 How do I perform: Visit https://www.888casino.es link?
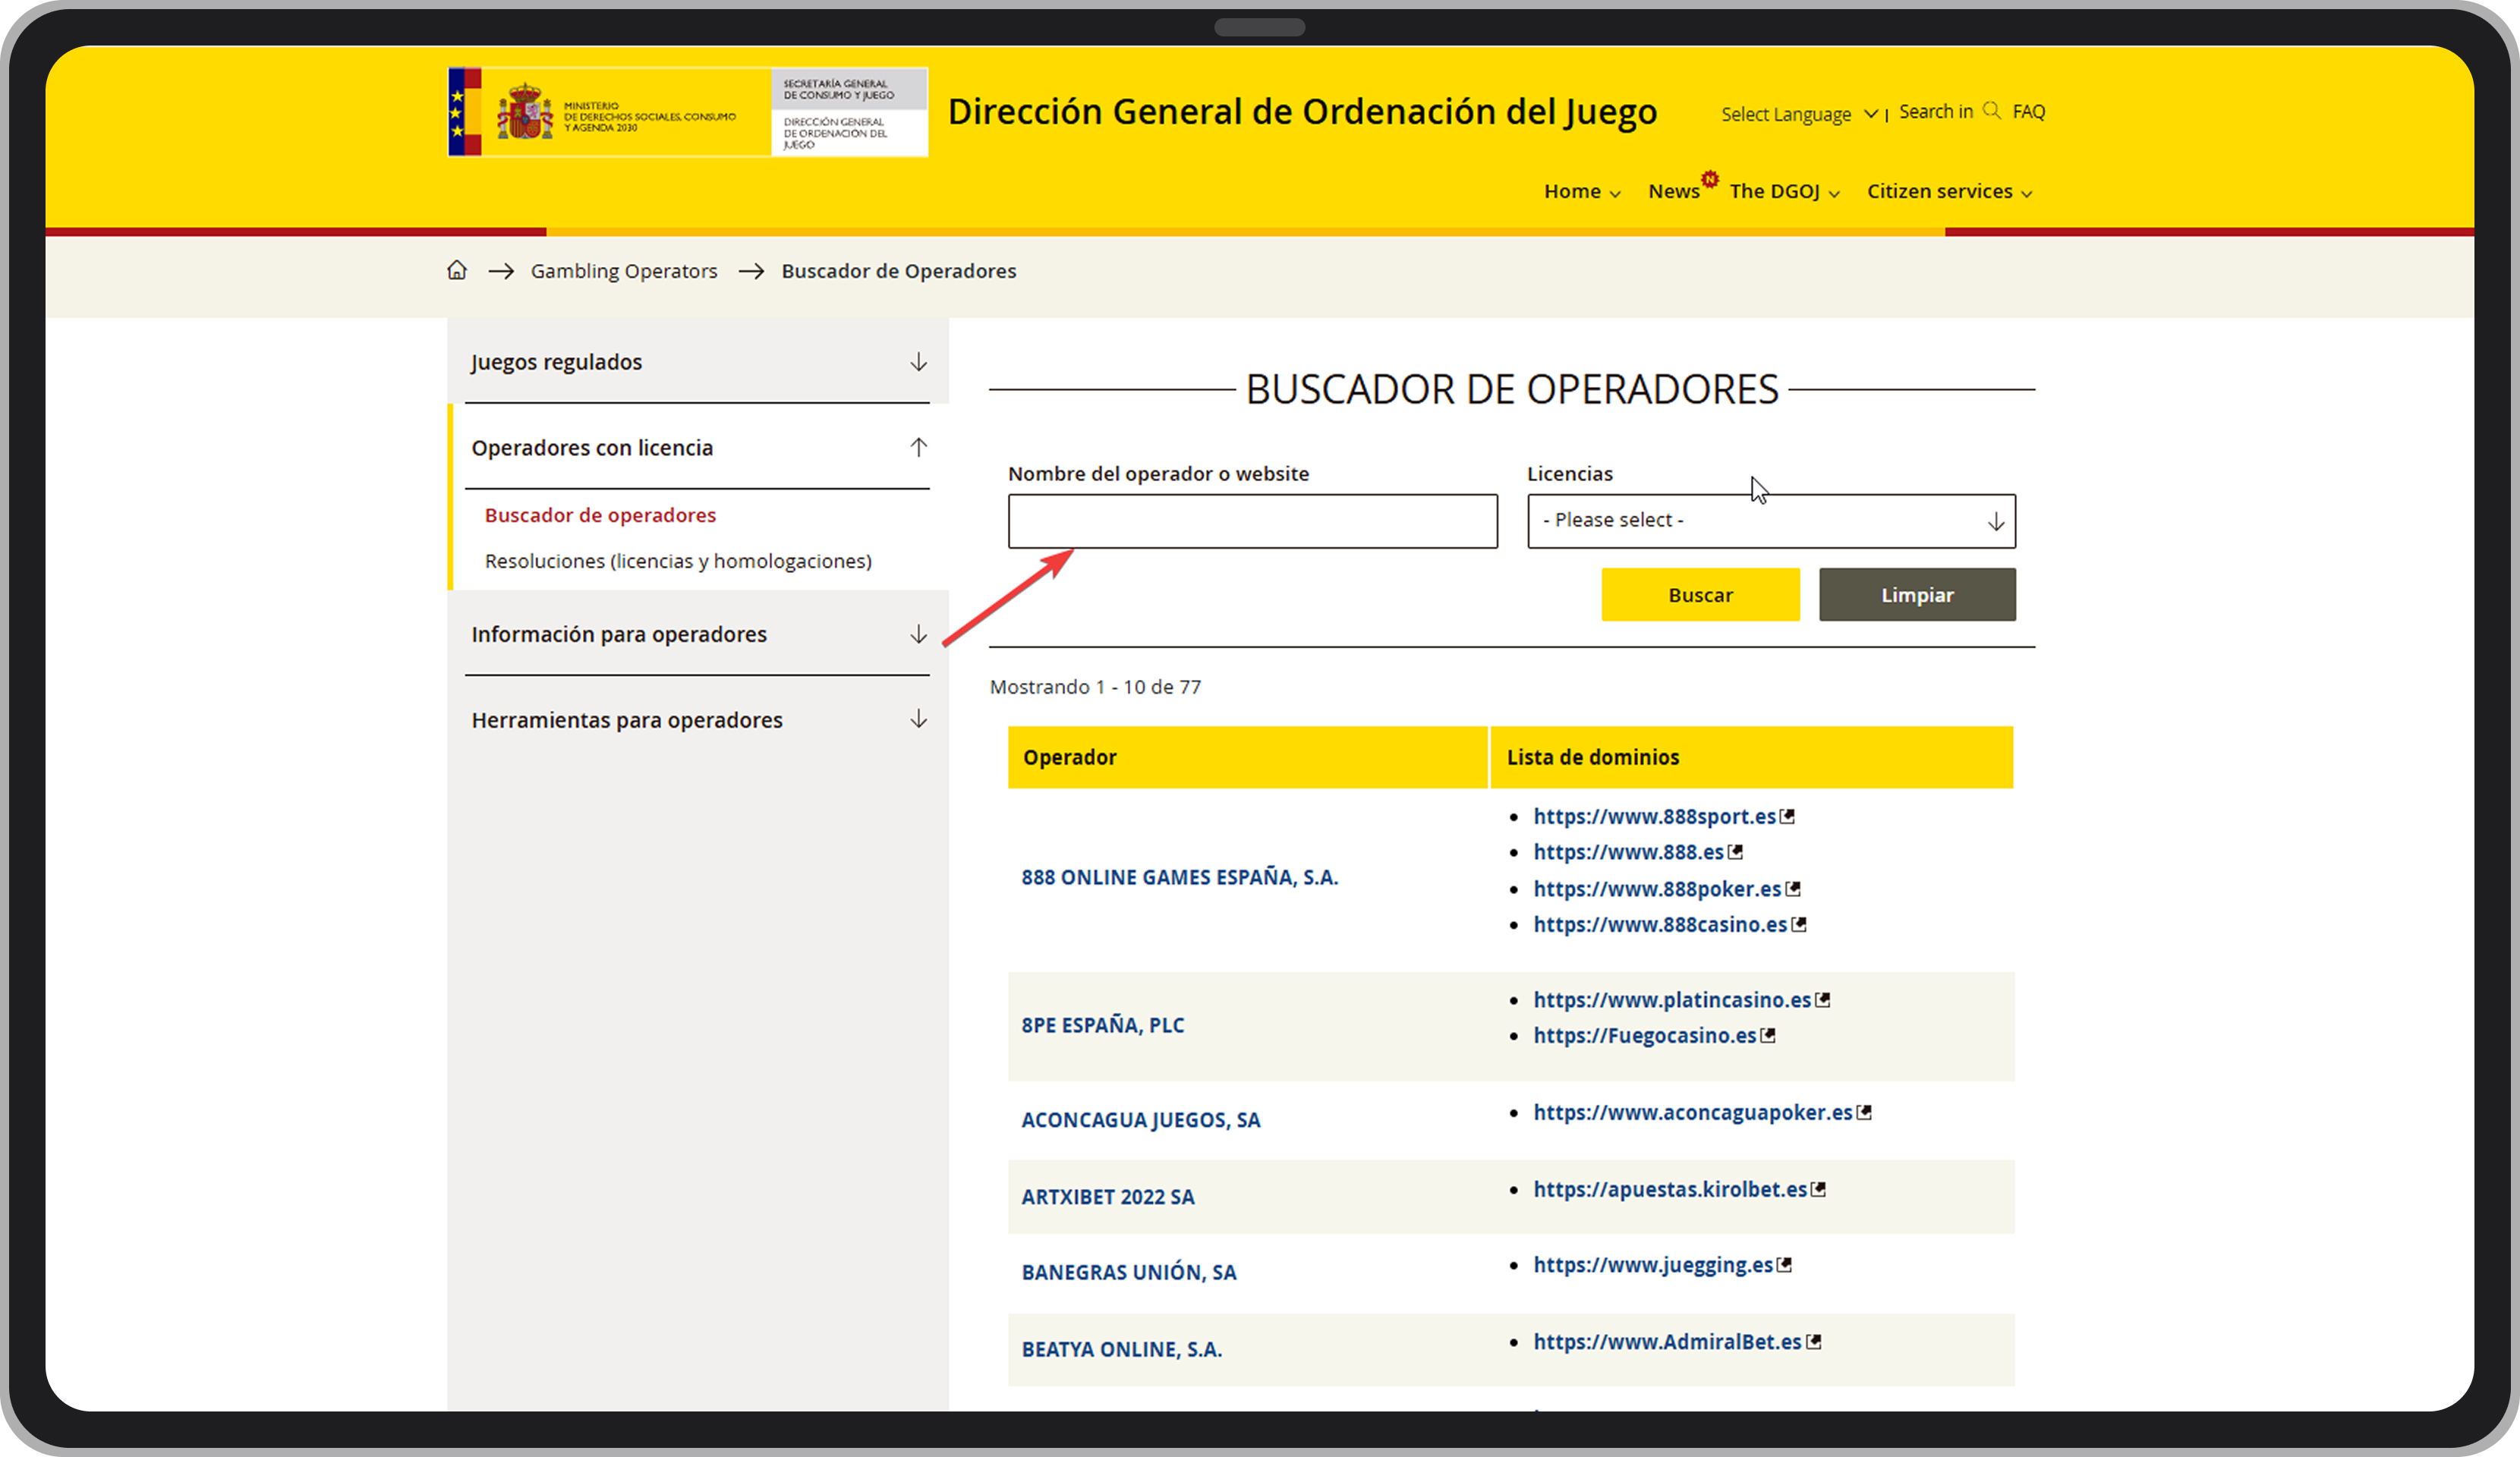[1660, 925]
